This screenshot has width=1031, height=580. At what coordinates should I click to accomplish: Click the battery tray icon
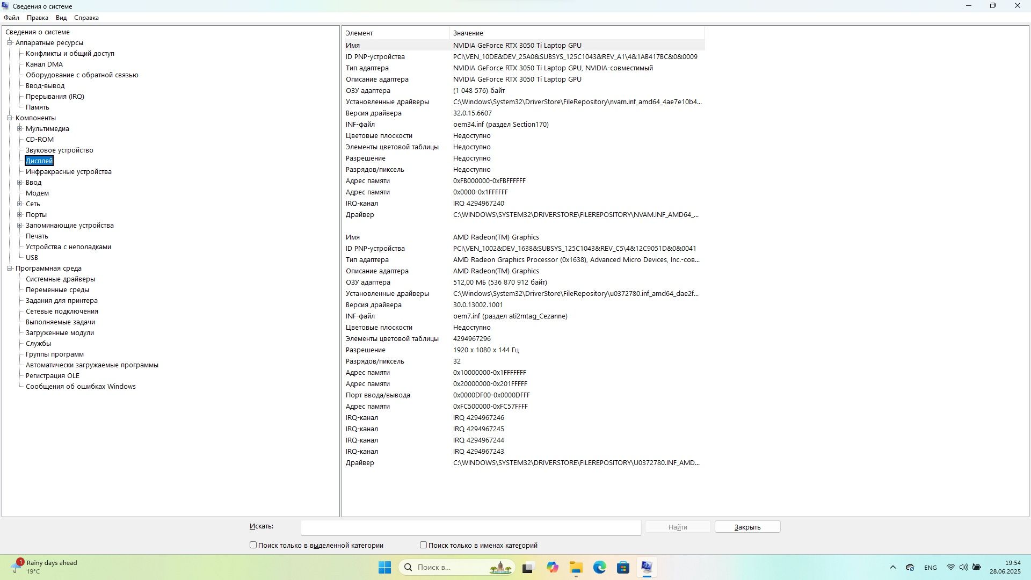click(x=977, y=568)
